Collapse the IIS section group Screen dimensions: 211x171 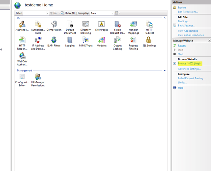click(x=165, y=18)
